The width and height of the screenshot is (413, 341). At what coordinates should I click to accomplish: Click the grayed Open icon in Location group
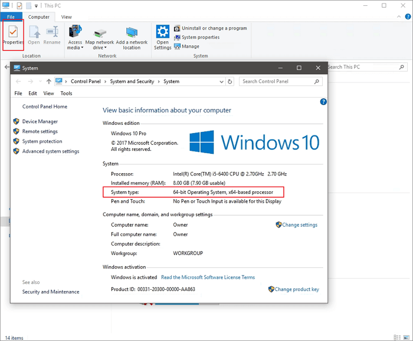[x=34, y=35]
